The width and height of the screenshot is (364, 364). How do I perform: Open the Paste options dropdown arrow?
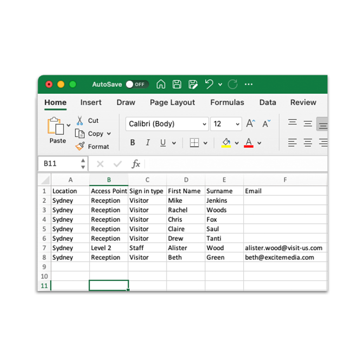coord(68,125)
